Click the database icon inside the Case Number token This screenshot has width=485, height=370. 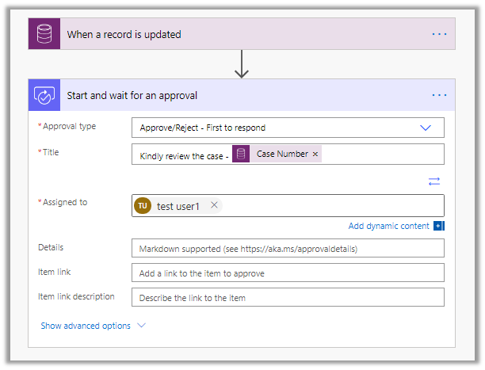[x=241, y=154]
